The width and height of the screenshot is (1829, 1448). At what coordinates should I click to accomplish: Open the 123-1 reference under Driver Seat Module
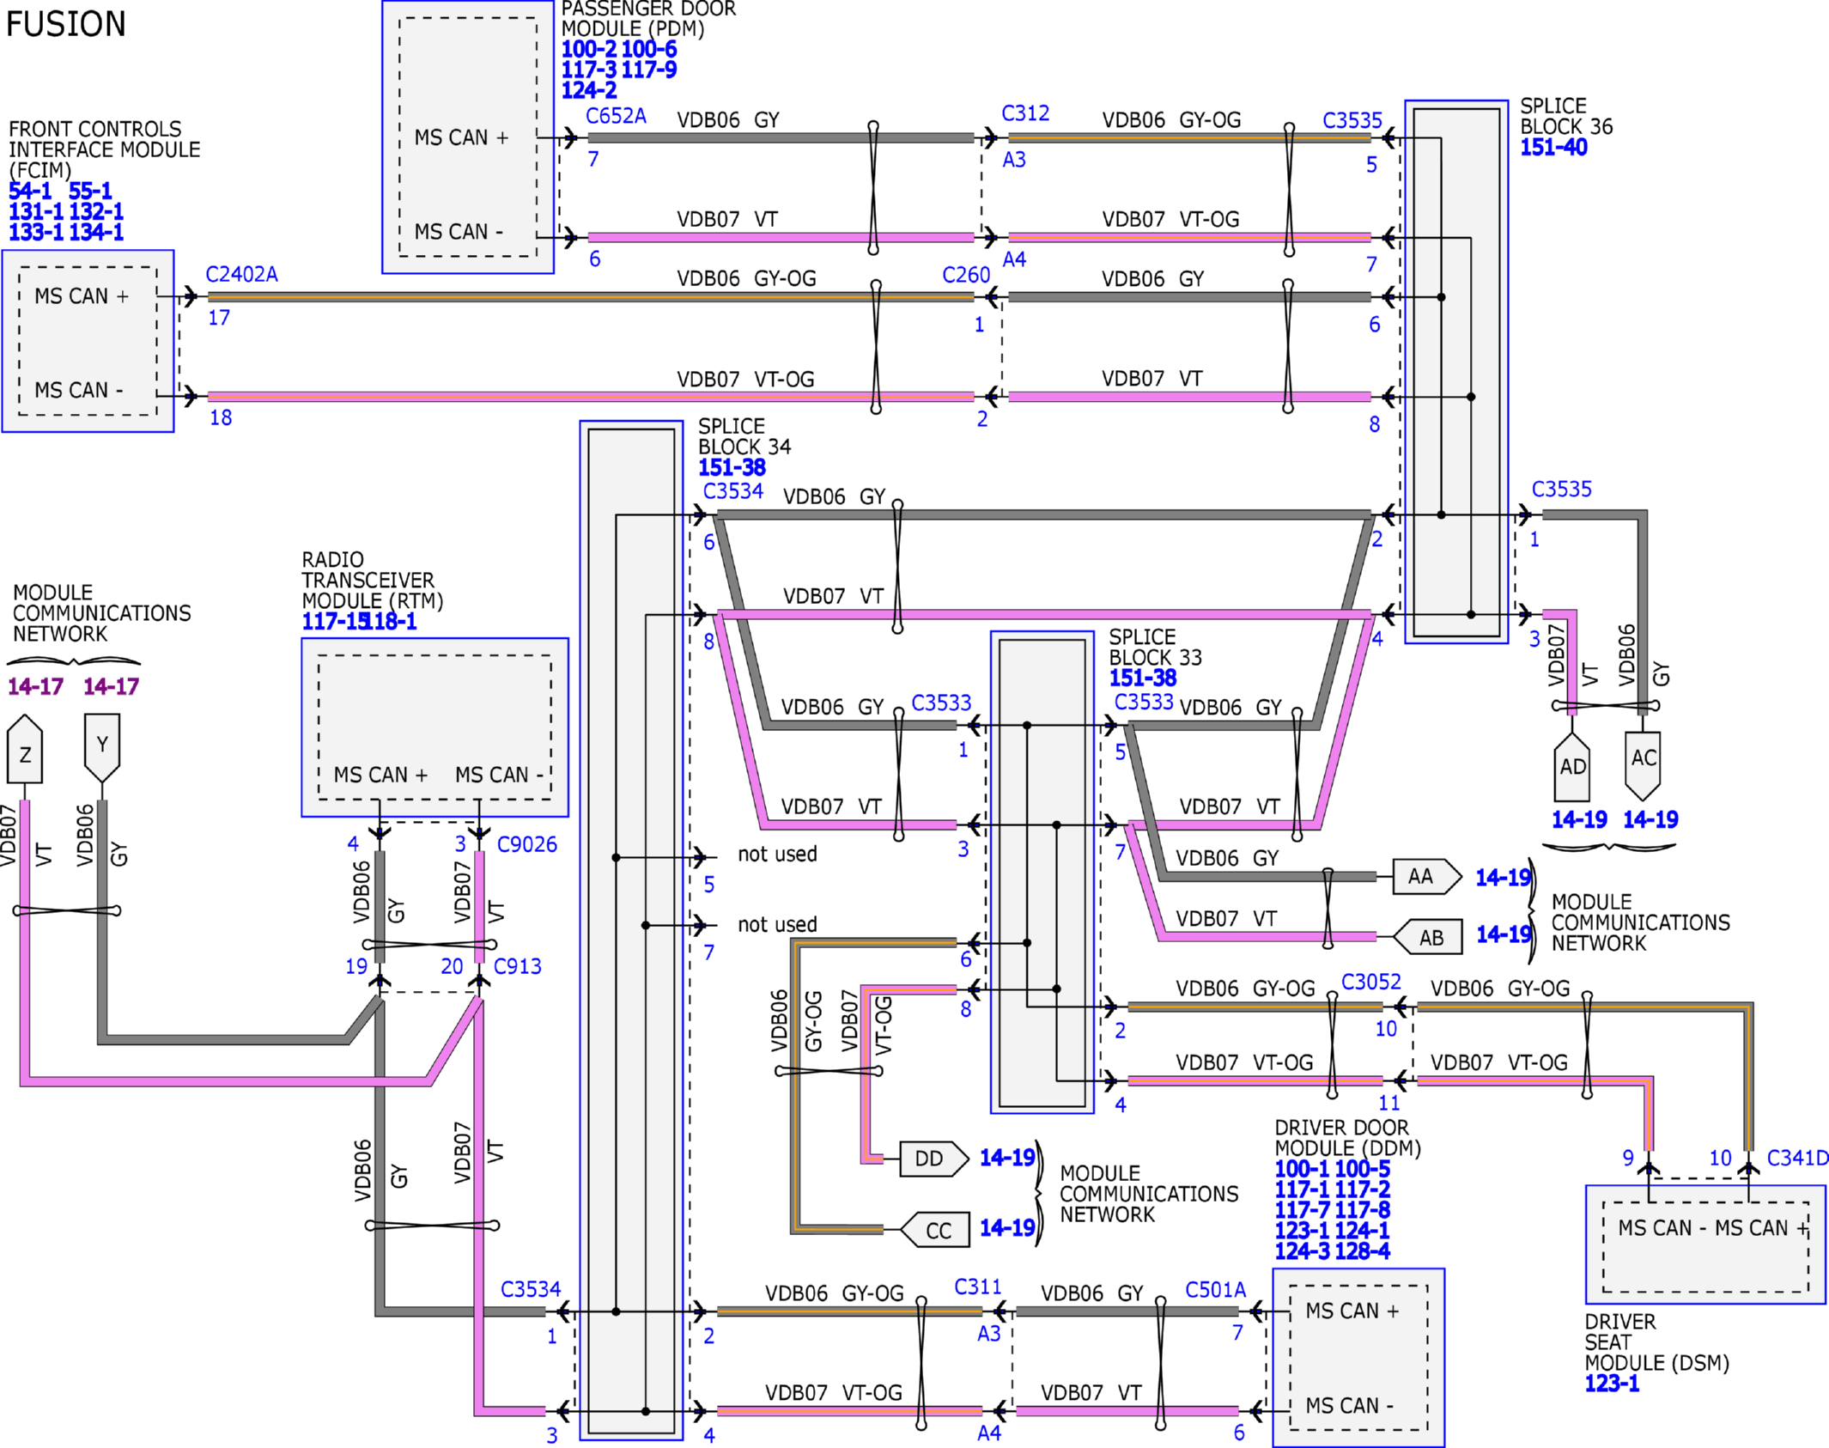click(x=1612, y=1384)
